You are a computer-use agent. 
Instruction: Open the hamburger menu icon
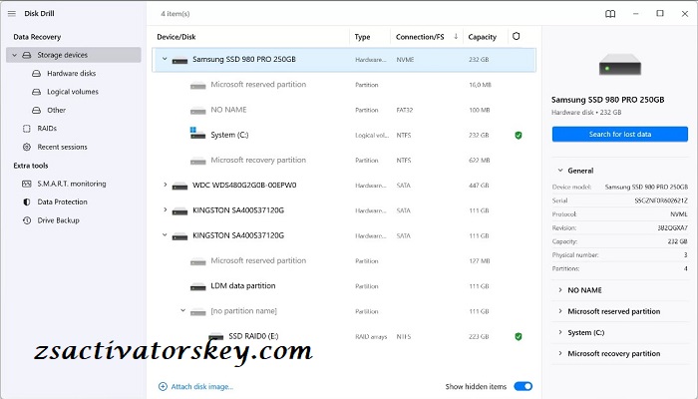pos(12,14)
